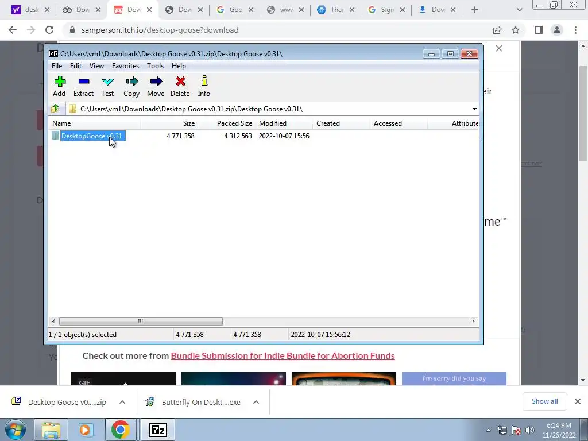Click the left arrow of horizontal scrollbar
Screen dimensions: 588x441
53,322
